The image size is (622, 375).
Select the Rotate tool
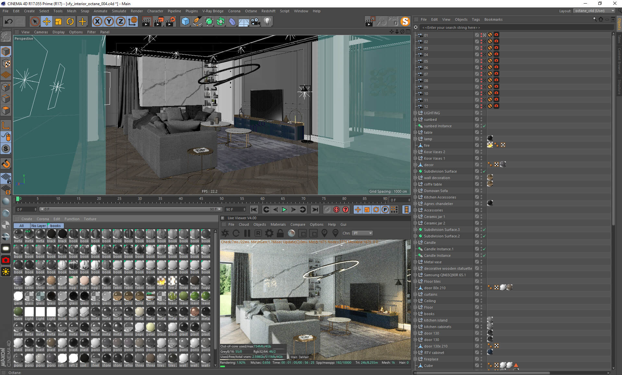pyautogui.click(x=70, y=22)
